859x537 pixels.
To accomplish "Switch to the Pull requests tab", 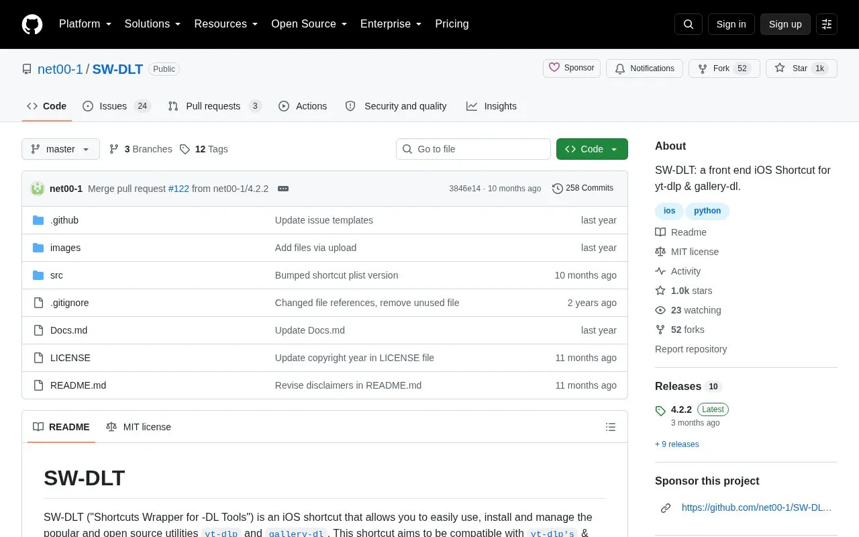I will pyautogui.click(x=214, y=106).
